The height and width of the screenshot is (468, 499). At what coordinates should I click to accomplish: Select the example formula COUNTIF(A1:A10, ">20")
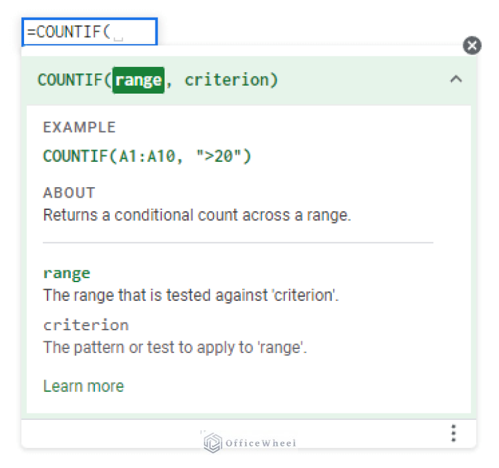146,156
